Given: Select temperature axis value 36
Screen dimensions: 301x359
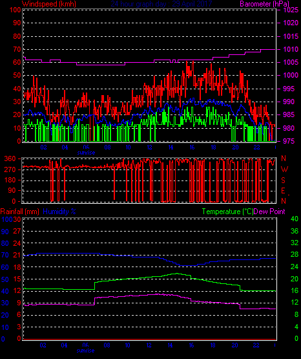Looking at the screenshot, I should (x=295, y=231).
